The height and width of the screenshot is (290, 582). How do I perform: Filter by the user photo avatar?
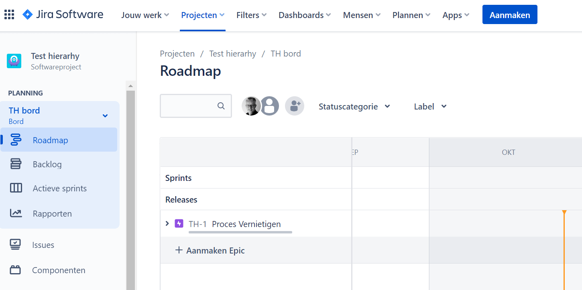(x=251, y=106)
